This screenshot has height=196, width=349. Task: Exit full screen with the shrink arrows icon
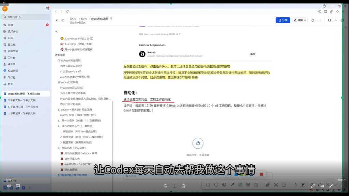(331, 186)
